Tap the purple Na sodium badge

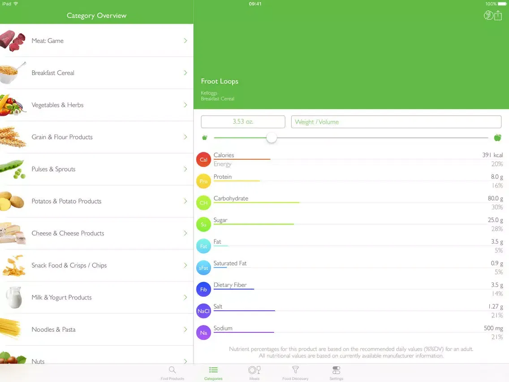[x=203, y=333]
